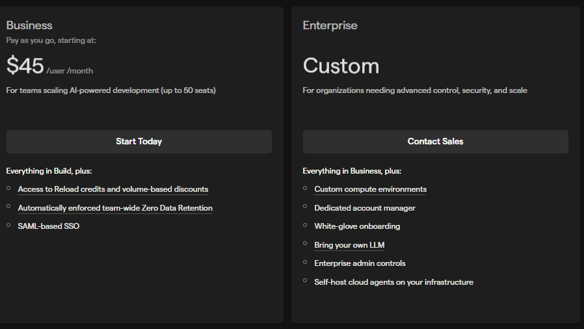Click the Everything in Business, plus text
This screenshot has width=584, height=329.
pyautogui.click(x=352, y=171)
